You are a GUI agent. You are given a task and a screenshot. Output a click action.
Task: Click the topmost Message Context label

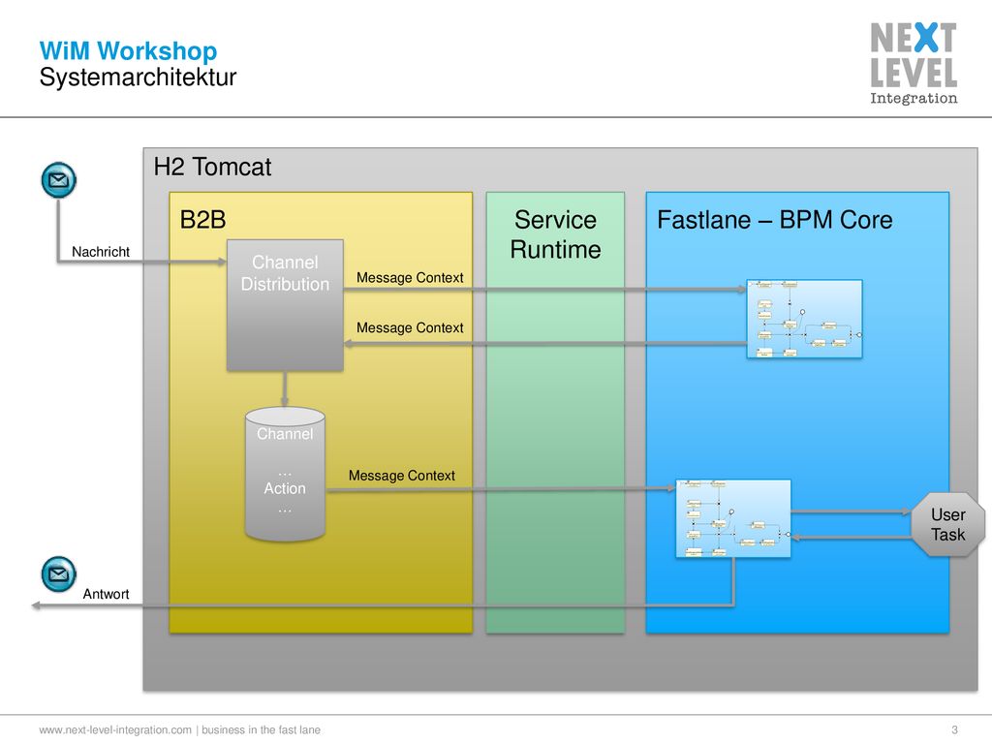(x=410, y=278)
